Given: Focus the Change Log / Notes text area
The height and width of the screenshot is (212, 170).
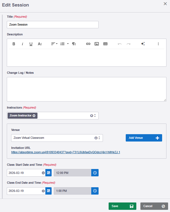Looking at the screenshot, I should click(87, 89).
